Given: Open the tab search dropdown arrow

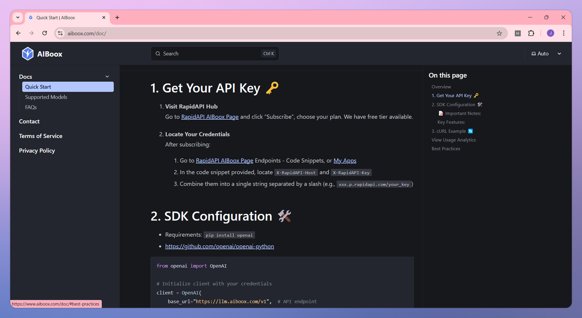Looking at the screenshot, I should tap(17, 17).
